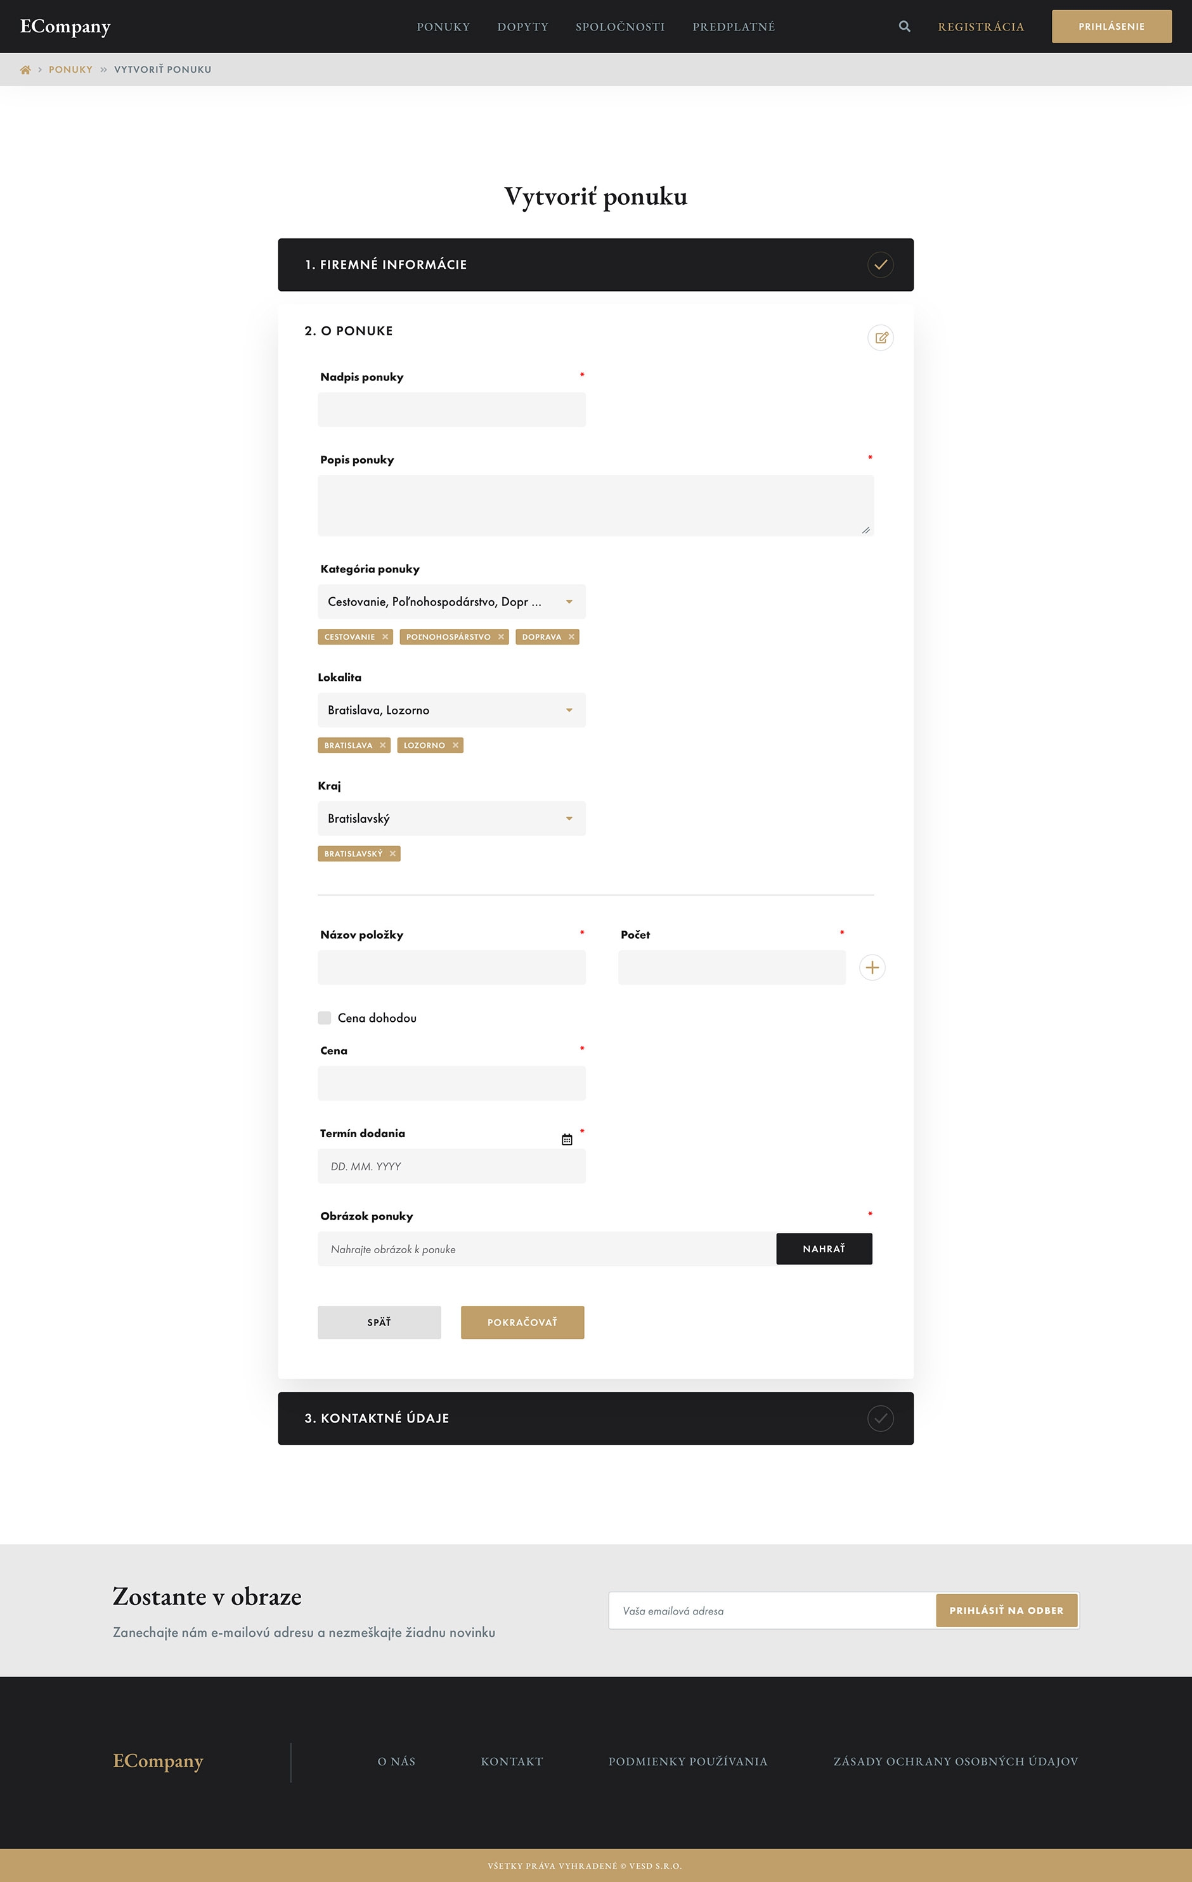Image resolution: width=1192 pixels, height=1882 pixels.
Task: Remove the Bratislavský region tag
Action: [x=392, y=853]
